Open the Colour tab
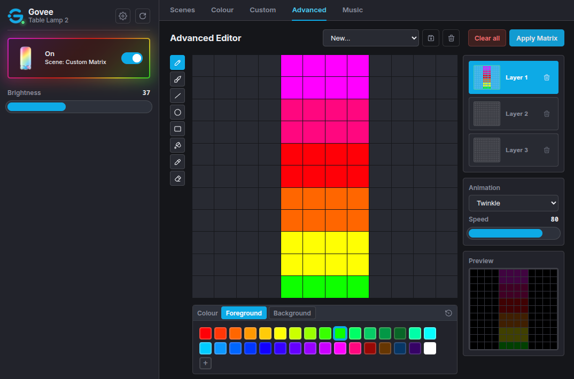574x379 pixels. 222,10
